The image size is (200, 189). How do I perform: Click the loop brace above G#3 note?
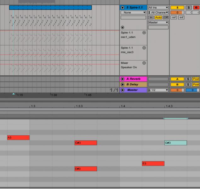pos(176,118)
